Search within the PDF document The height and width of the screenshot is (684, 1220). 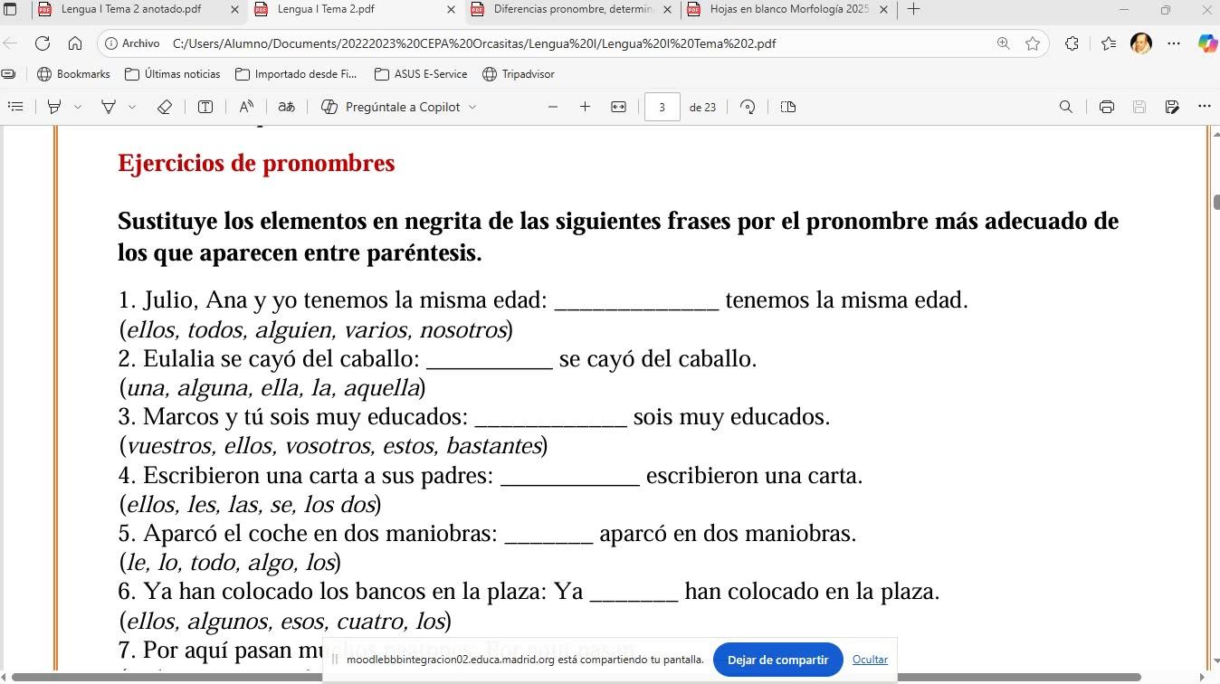[x=1066, y=107]
